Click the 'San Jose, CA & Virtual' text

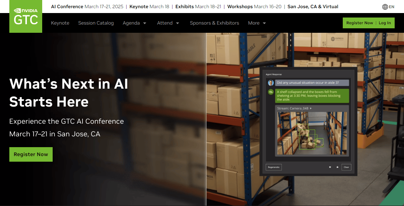coord(313,7)
